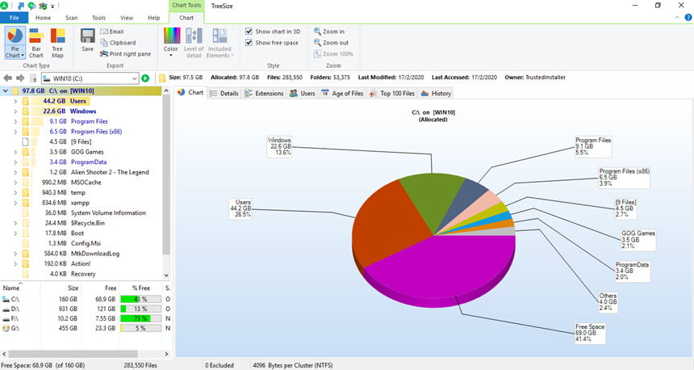Click the Chart Tools contextual tab
Image resolution: width=694 pixels, height=370 pixels.
pos(186,6)
